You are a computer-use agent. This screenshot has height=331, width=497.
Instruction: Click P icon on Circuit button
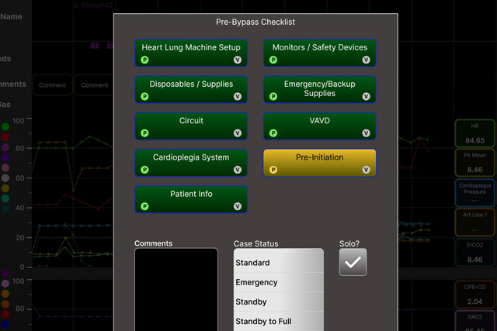tap(144, 133)
